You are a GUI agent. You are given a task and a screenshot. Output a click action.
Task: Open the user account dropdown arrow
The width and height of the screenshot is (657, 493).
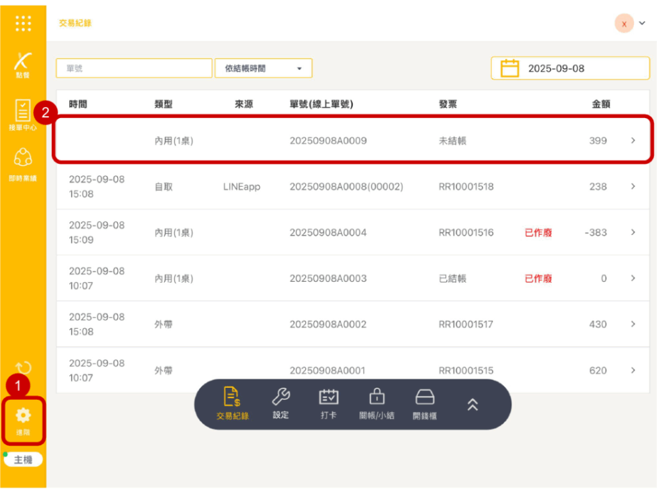coord(642,23)
